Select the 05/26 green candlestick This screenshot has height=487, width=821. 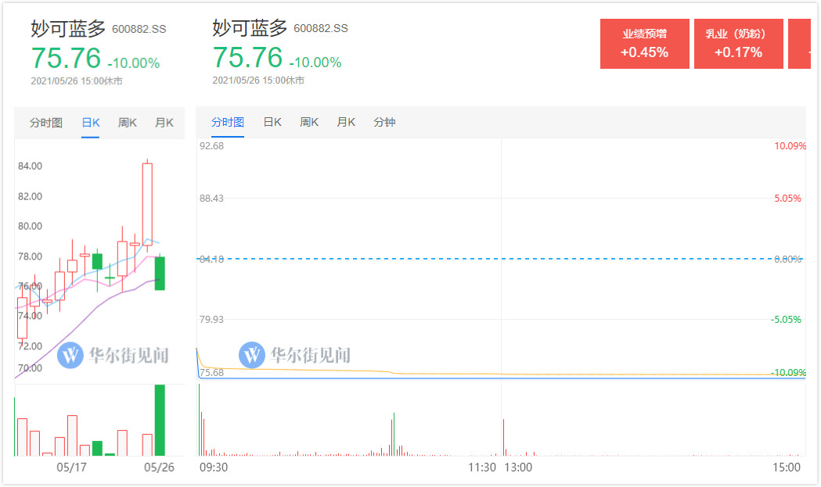pos(160,273)
